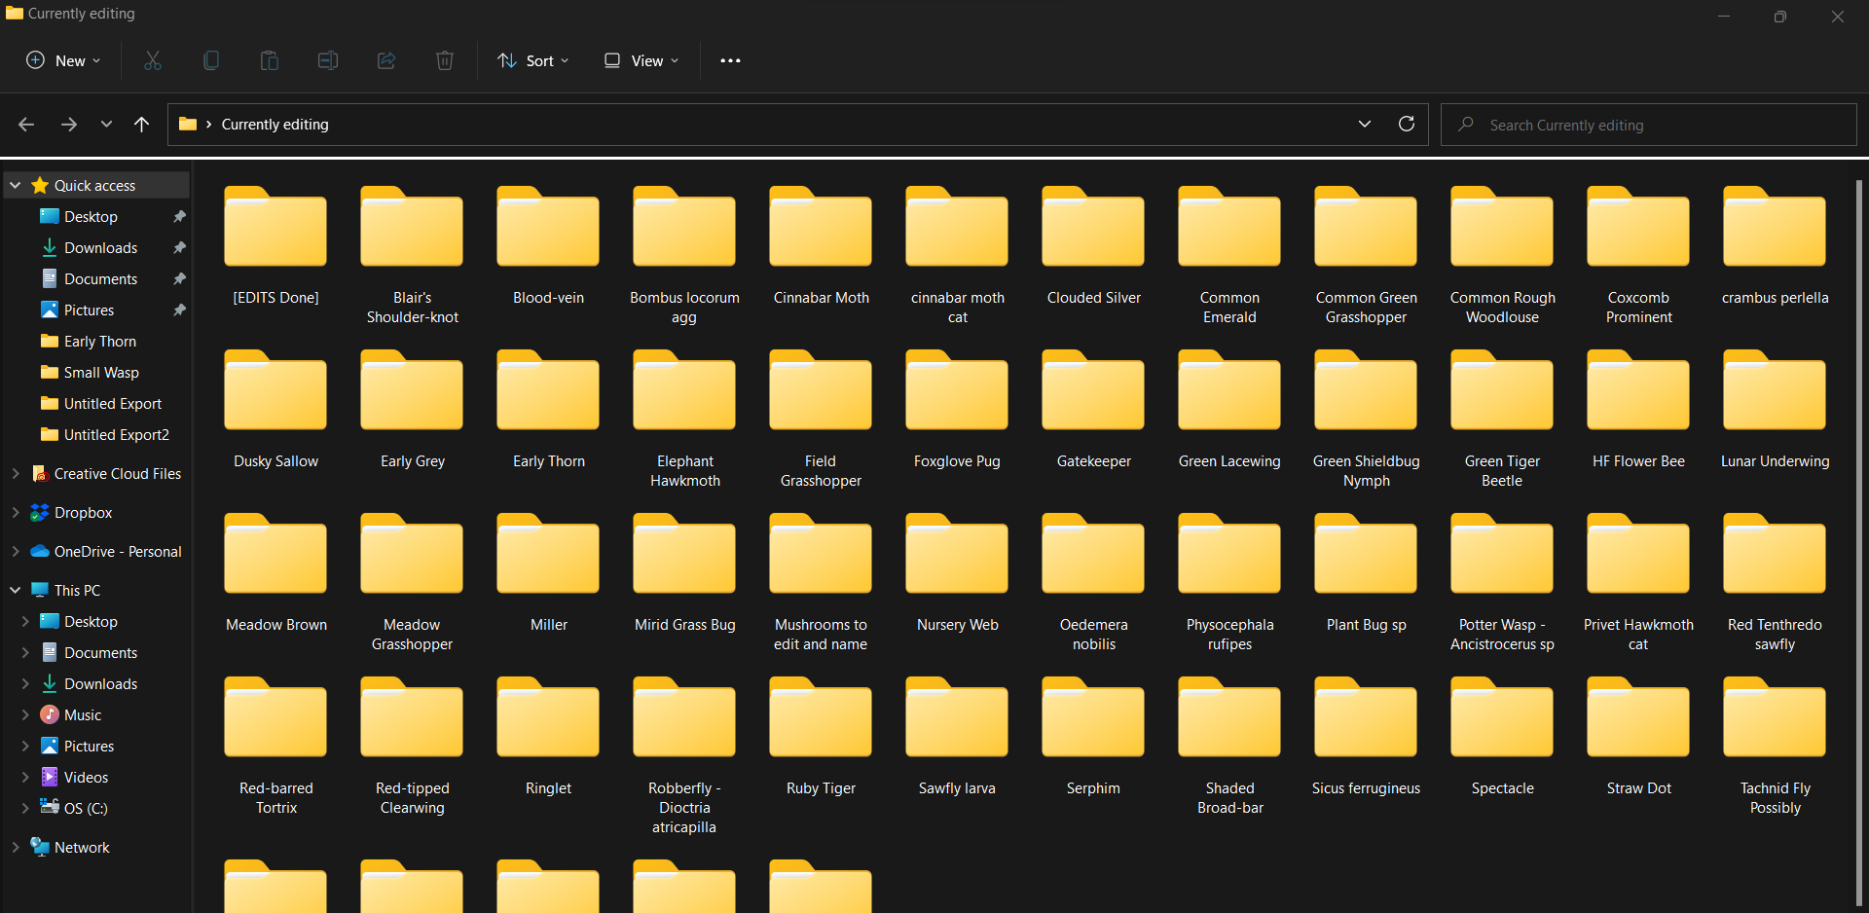Expand the Dropbox tree node

coord(16,512)
